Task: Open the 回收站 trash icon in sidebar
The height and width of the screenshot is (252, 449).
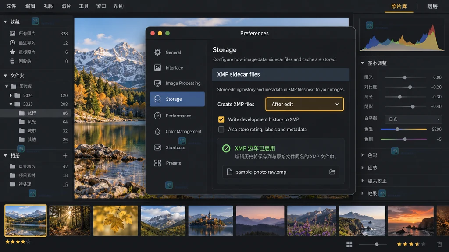Action: point(12,61)
